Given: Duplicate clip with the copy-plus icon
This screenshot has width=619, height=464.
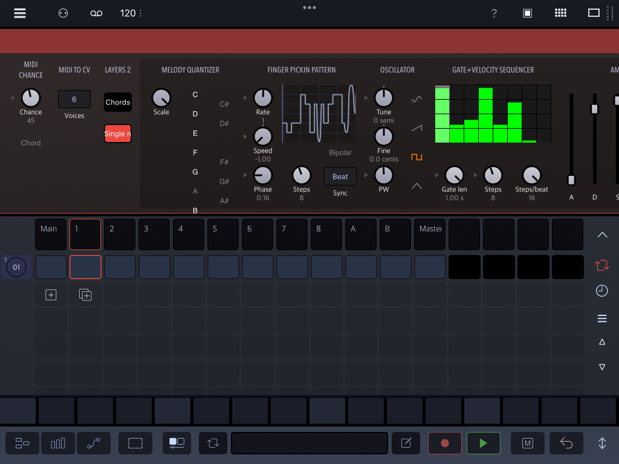Looking at the screenshot, I should coord(85,295).
